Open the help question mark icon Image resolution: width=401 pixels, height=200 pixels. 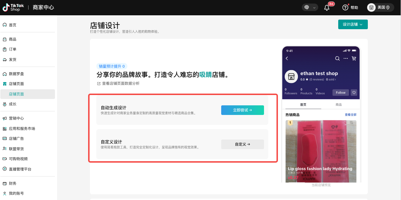345,7
